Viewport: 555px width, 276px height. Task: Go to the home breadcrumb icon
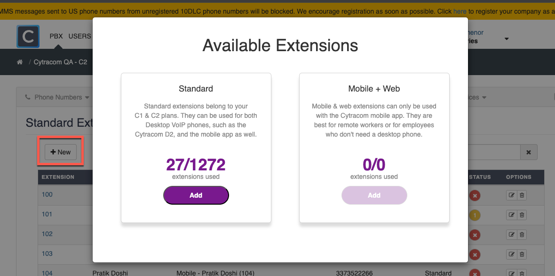[x=20, y=62]
